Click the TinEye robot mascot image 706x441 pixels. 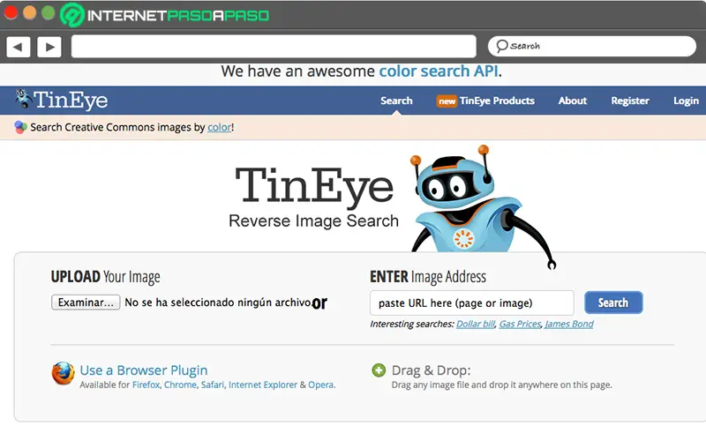[482, 206]
